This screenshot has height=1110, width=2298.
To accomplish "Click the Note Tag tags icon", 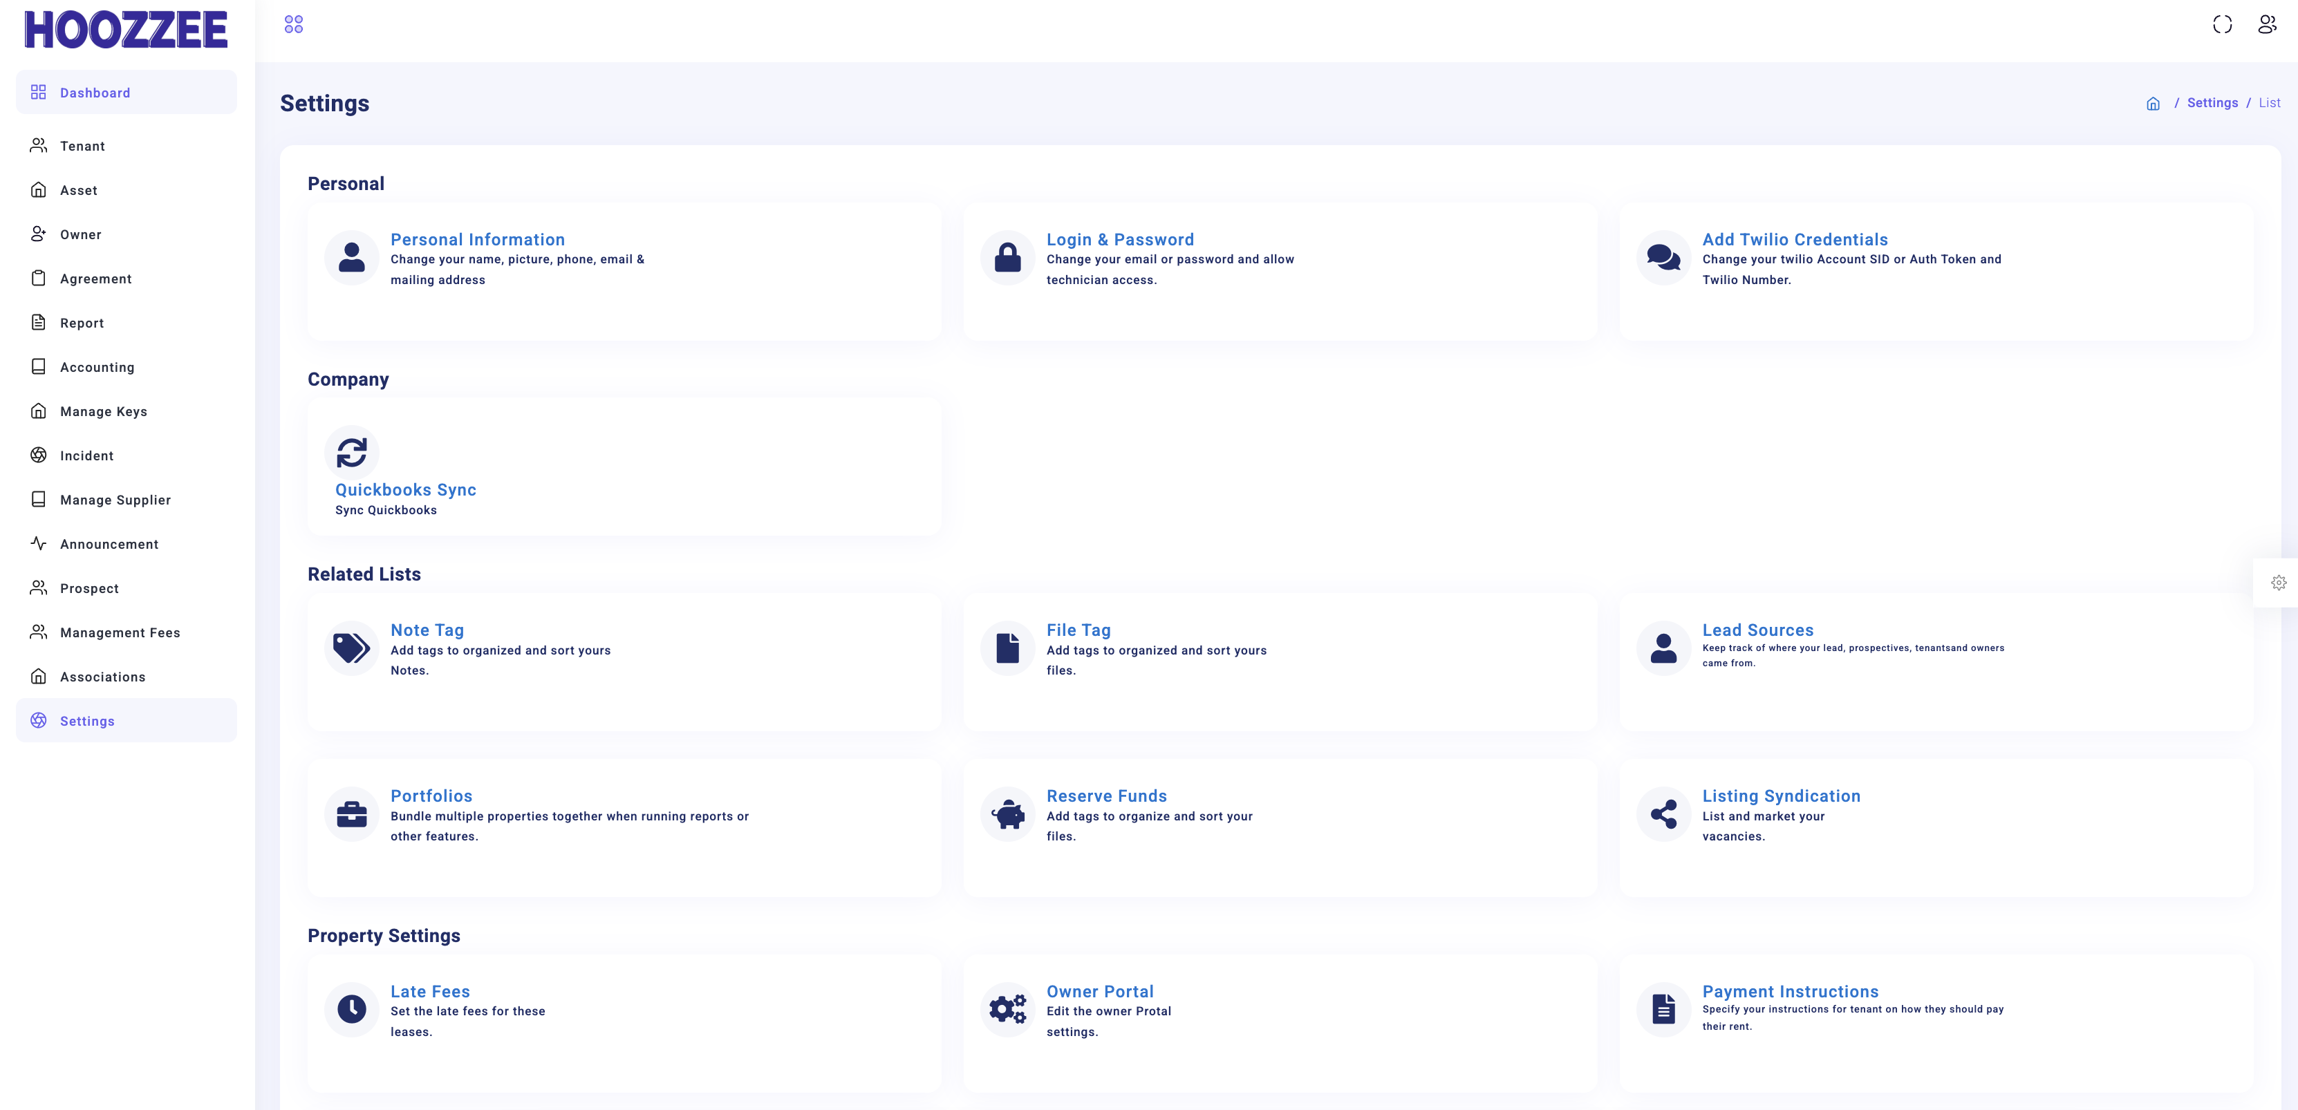I will click(x=351, y=648).
